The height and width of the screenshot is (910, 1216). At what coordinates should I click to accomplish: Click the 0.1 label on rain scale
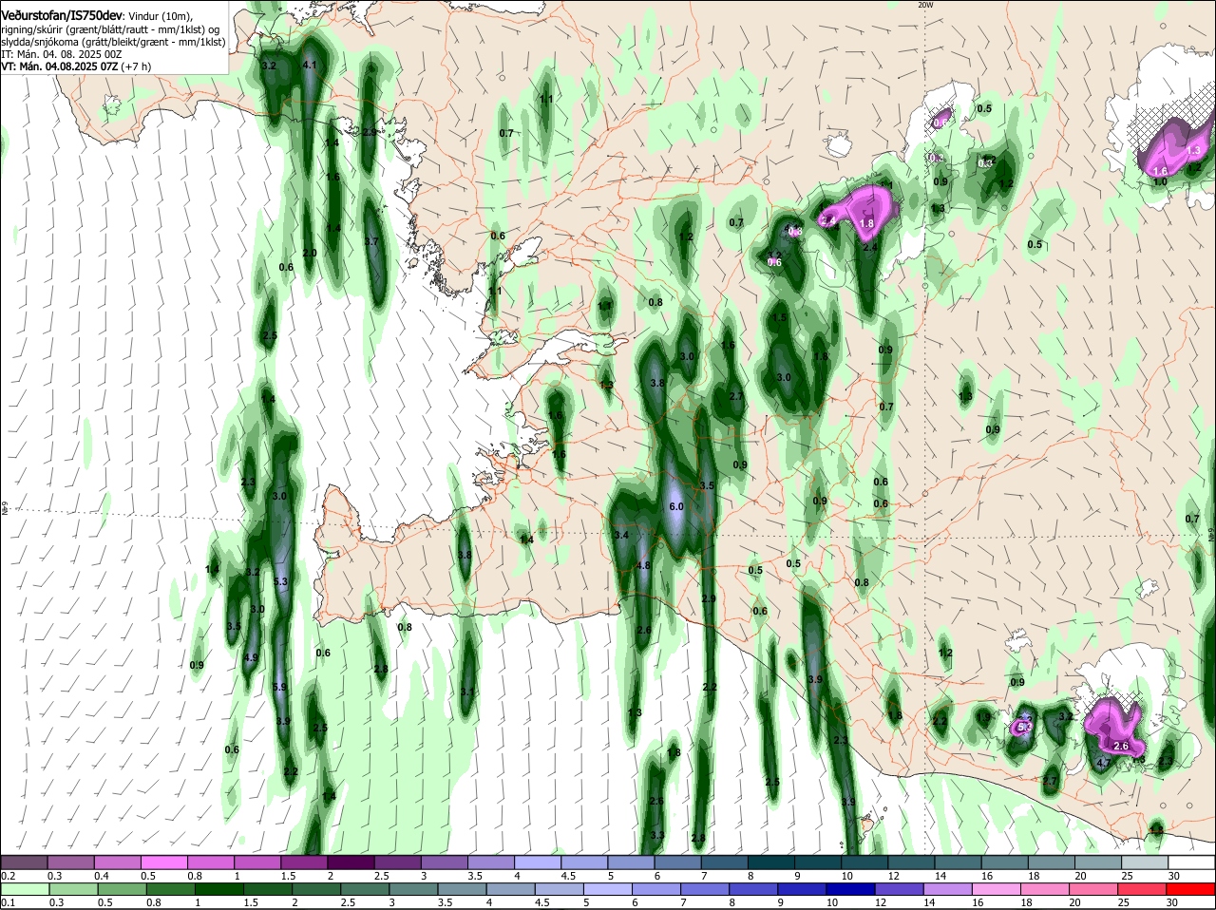pos(8,902)
